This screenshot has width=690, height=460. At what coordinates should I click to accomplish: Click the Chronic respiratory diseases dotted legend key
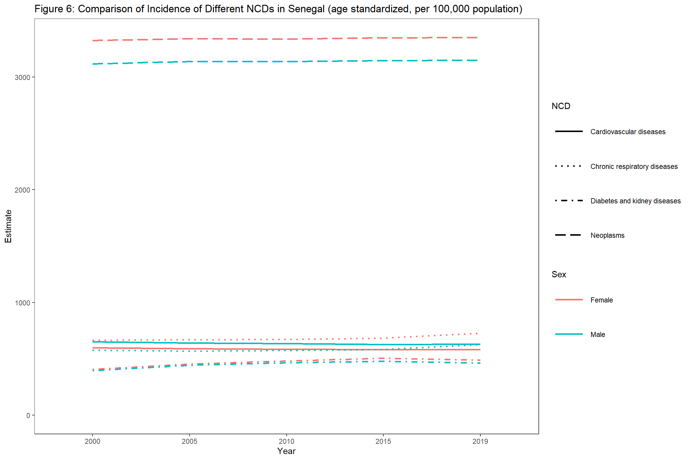(x=568, y=166)
